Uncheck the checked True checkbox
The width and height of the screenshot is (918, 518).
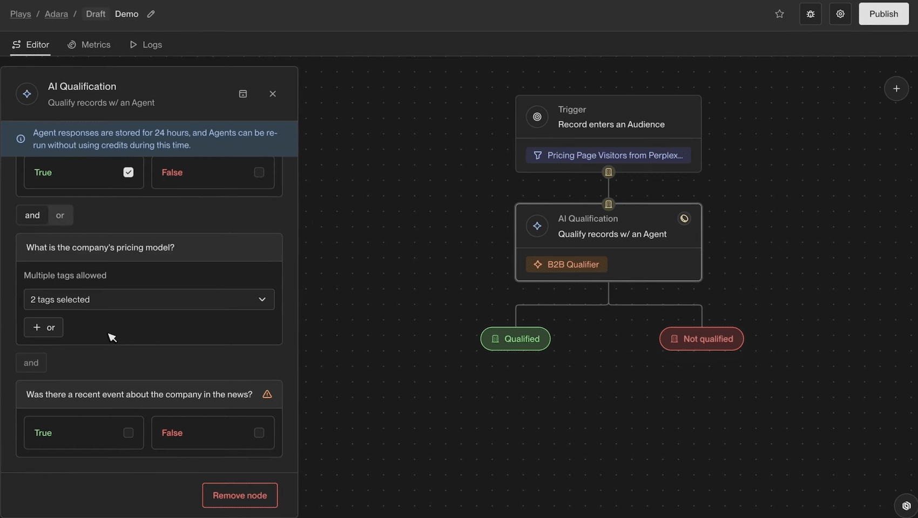pyautogui.click(x=129, y=172)
